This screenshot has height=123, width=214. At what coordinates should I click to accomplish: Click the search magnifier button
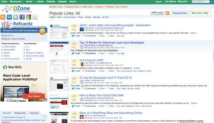[212, 1]
